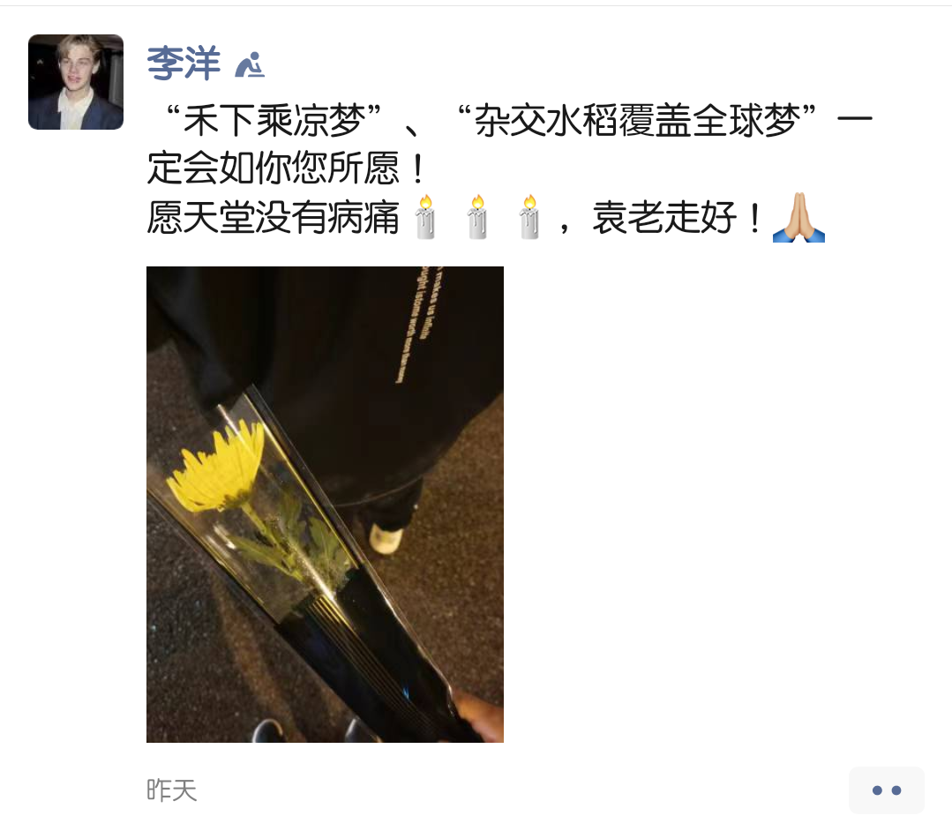Click the username 李洋 link
The height and width of the screenshot is (831, 952).
coord(184,64)
